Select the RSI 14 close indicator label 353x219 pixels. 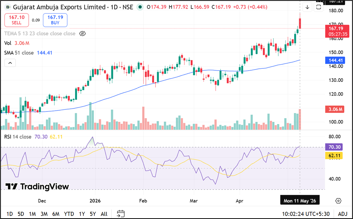point(18,137)
